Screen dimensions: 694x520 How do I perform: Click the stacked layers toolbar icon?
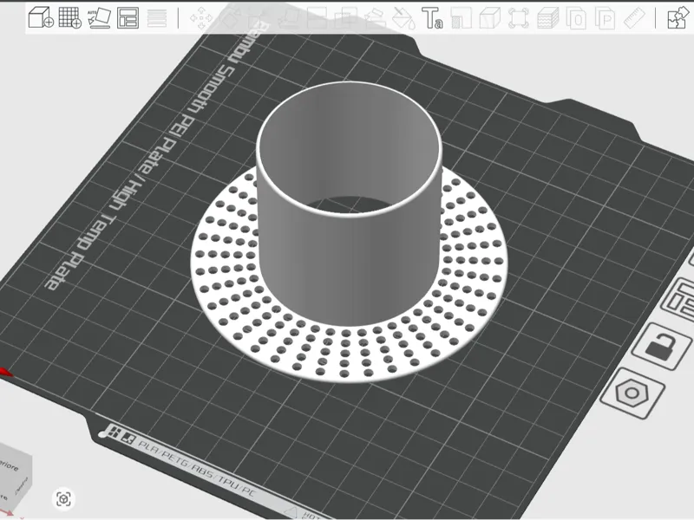point(547,17)
